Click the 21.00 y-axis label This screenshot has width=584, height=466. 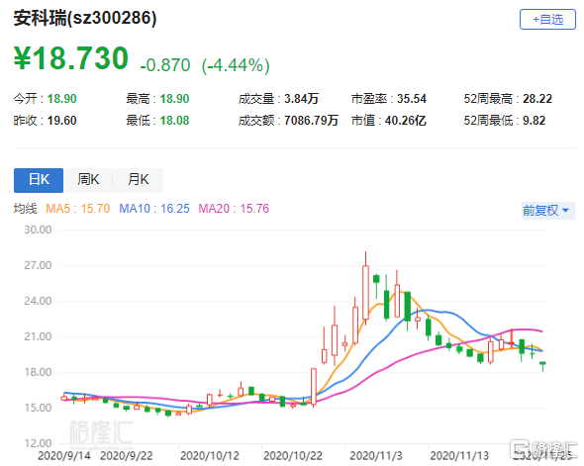38,336
